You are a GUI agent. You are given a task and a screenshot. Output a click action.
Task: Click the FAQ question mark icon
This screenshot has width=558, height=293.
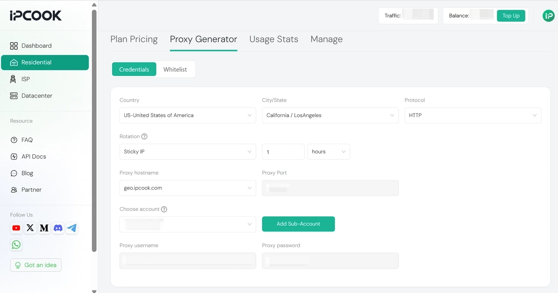[14, 140]
